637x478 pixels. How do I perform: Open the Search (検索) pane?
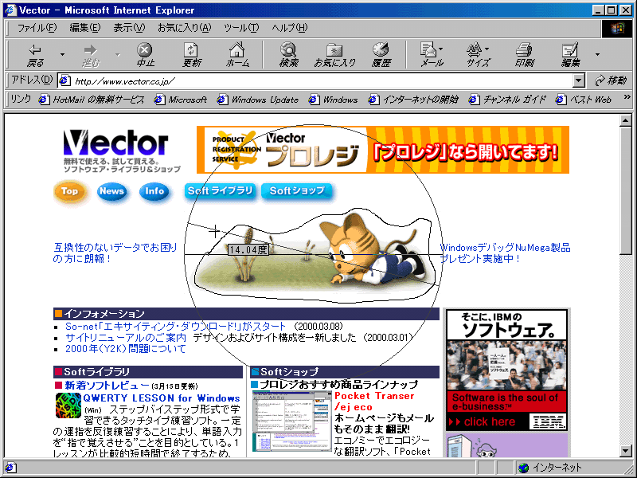click(x=288, y=55)
